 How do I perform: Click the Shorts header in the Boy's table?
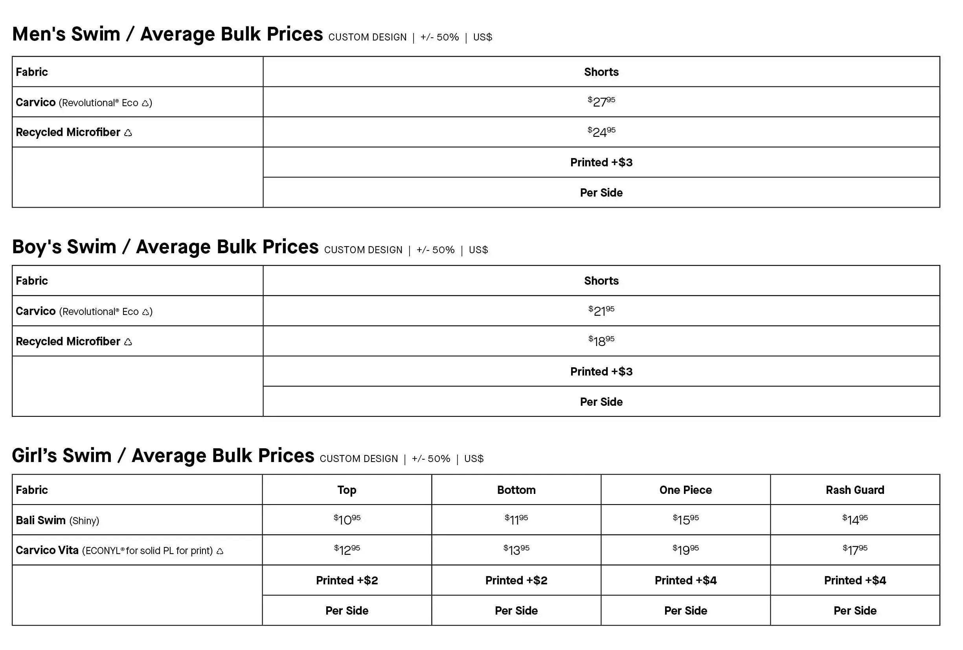point(601,281)
